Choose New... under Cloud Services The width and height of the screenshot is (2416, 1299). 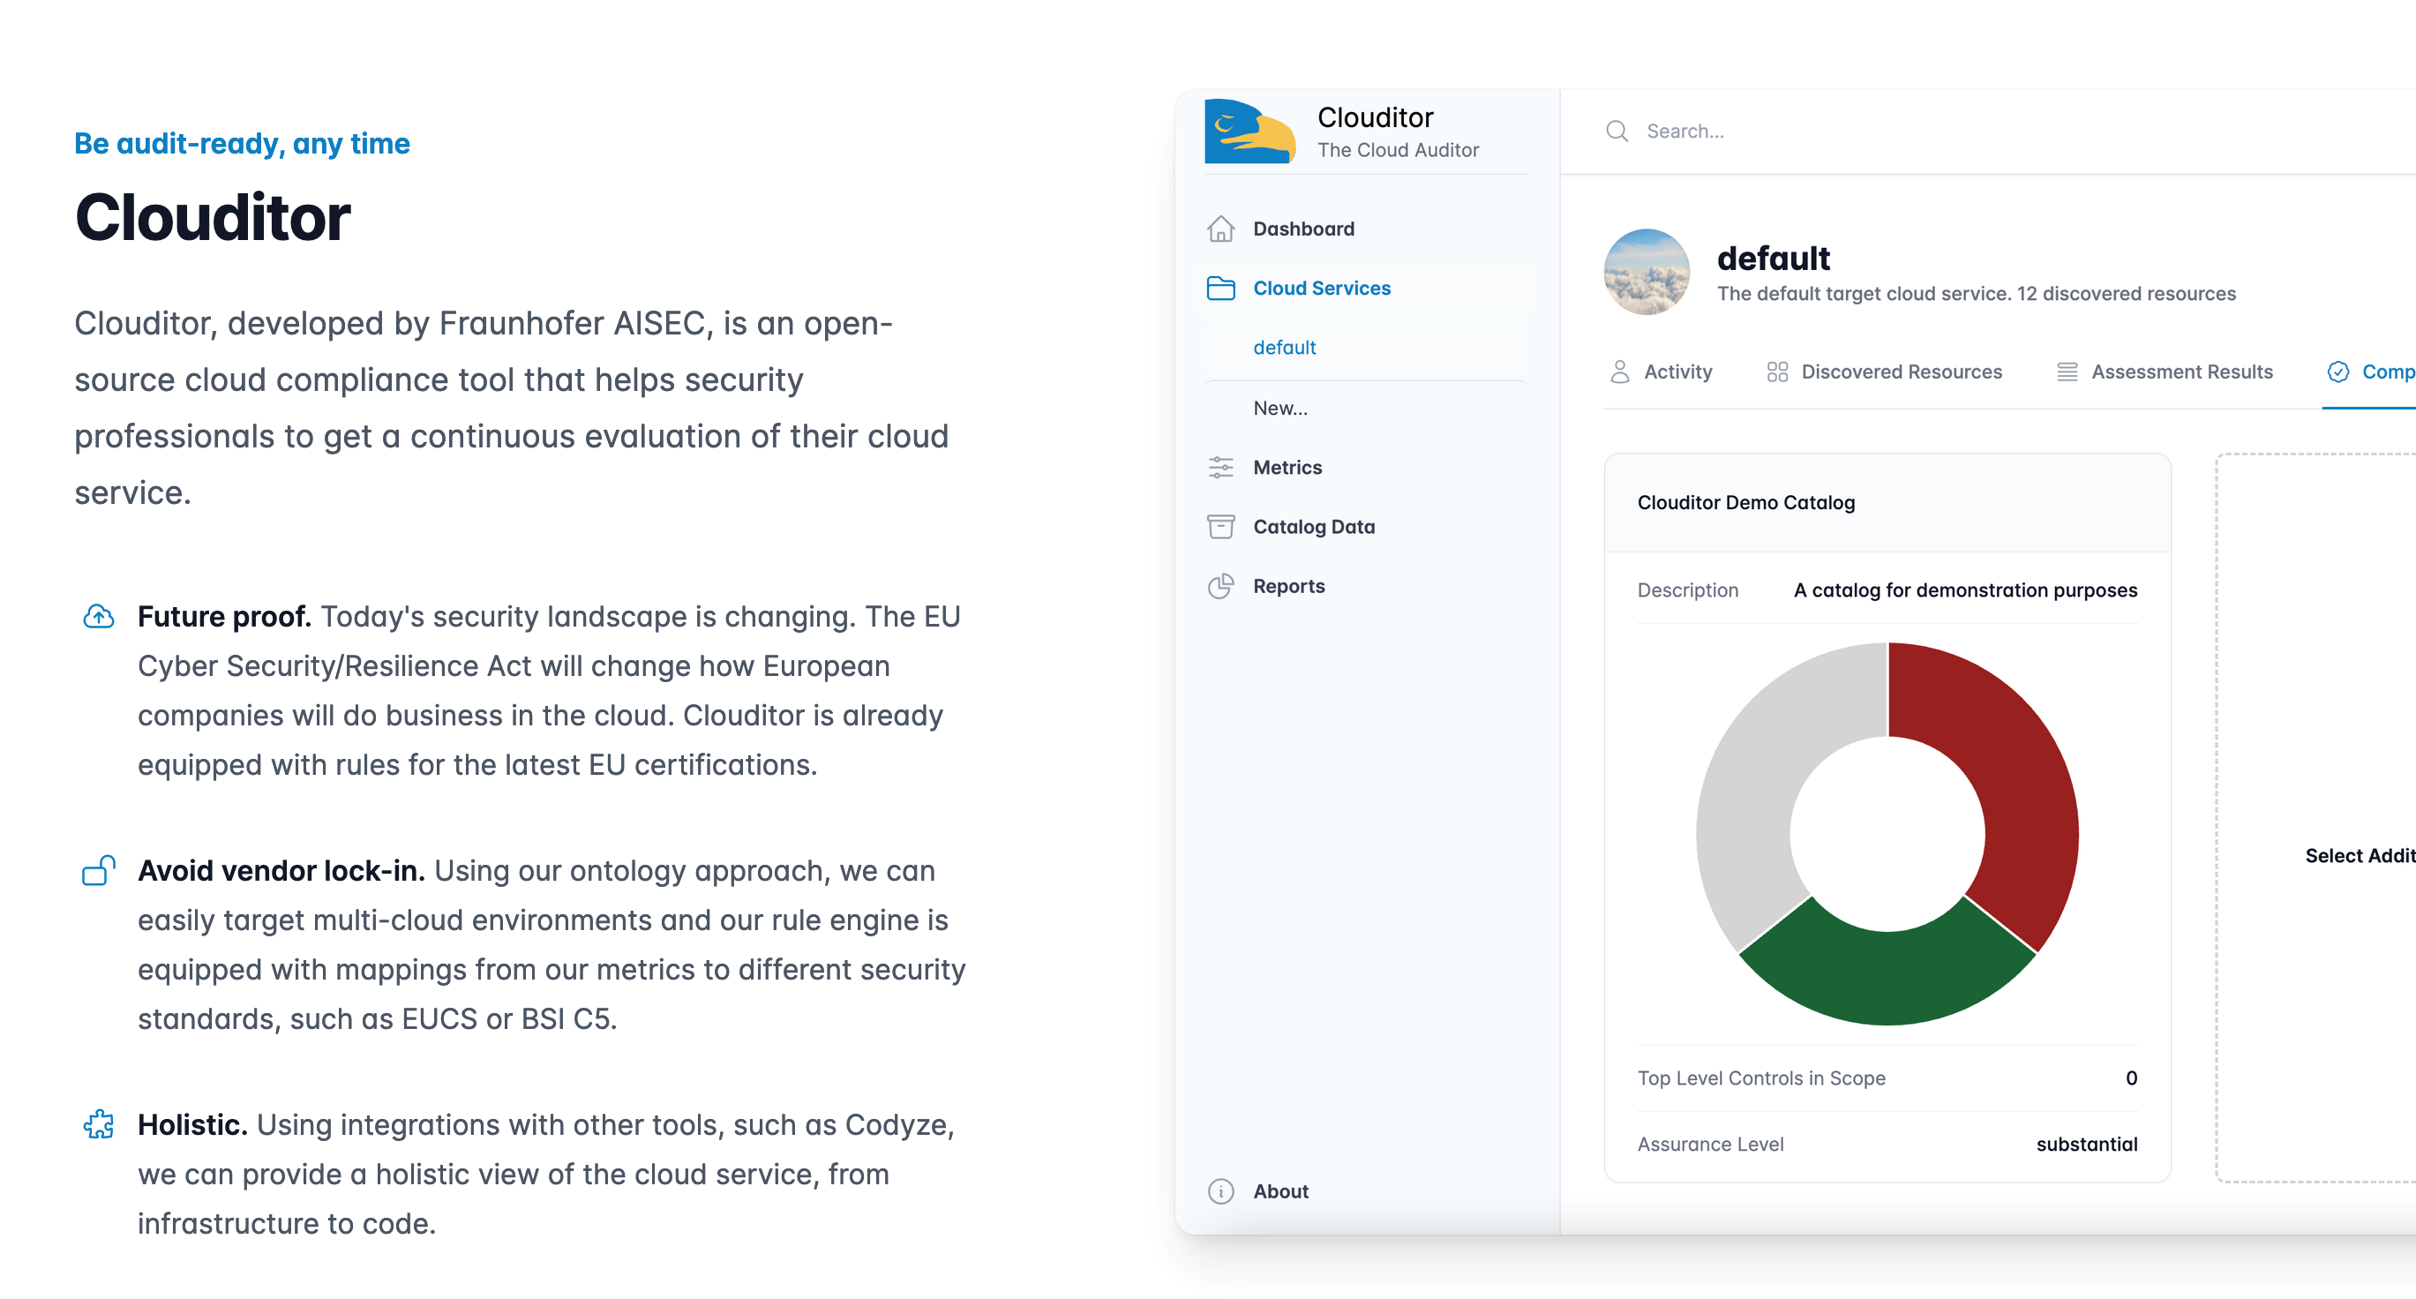tap(1279, 408)
